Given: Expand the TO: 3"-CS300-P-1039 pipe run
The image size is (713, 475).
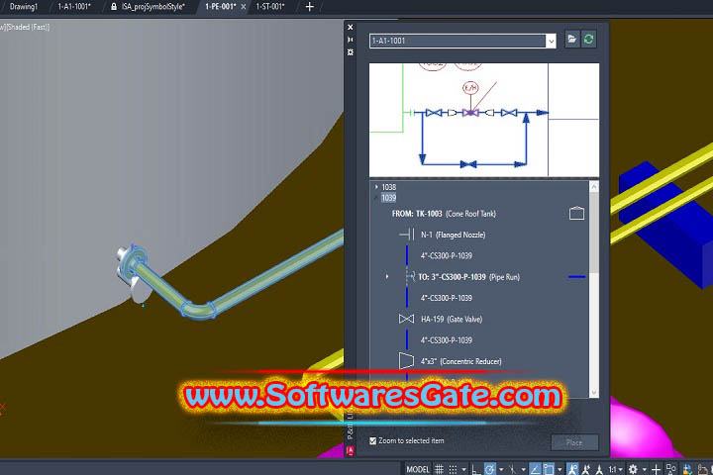Looking at the screenshot, I should click(x=387, y=276).
